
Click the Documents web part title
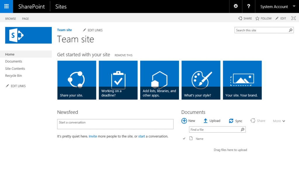pos(193,112)
